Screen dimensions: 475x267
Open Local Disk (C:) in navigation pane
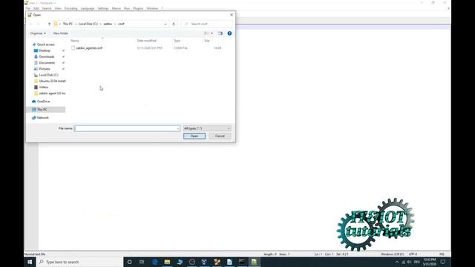48,75
